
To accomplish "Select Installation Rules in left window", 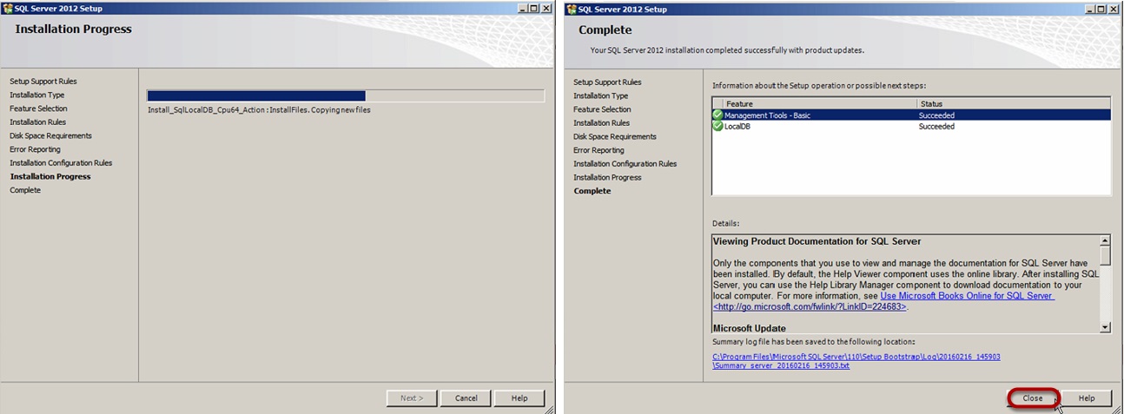I will [38, 122].
